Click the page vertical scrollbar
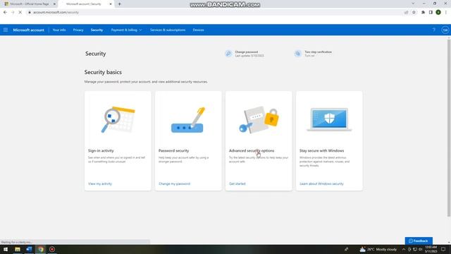Image resolution: width=451 pixels, height=254 pixels. tap(449, 128)
